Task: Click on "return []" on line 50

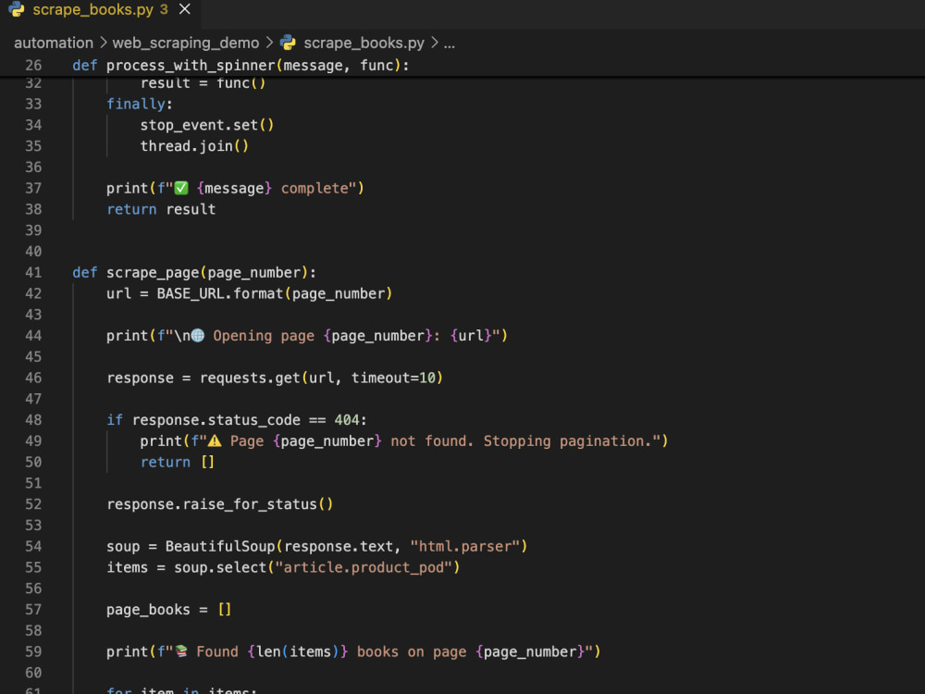Action: (177, 462)
